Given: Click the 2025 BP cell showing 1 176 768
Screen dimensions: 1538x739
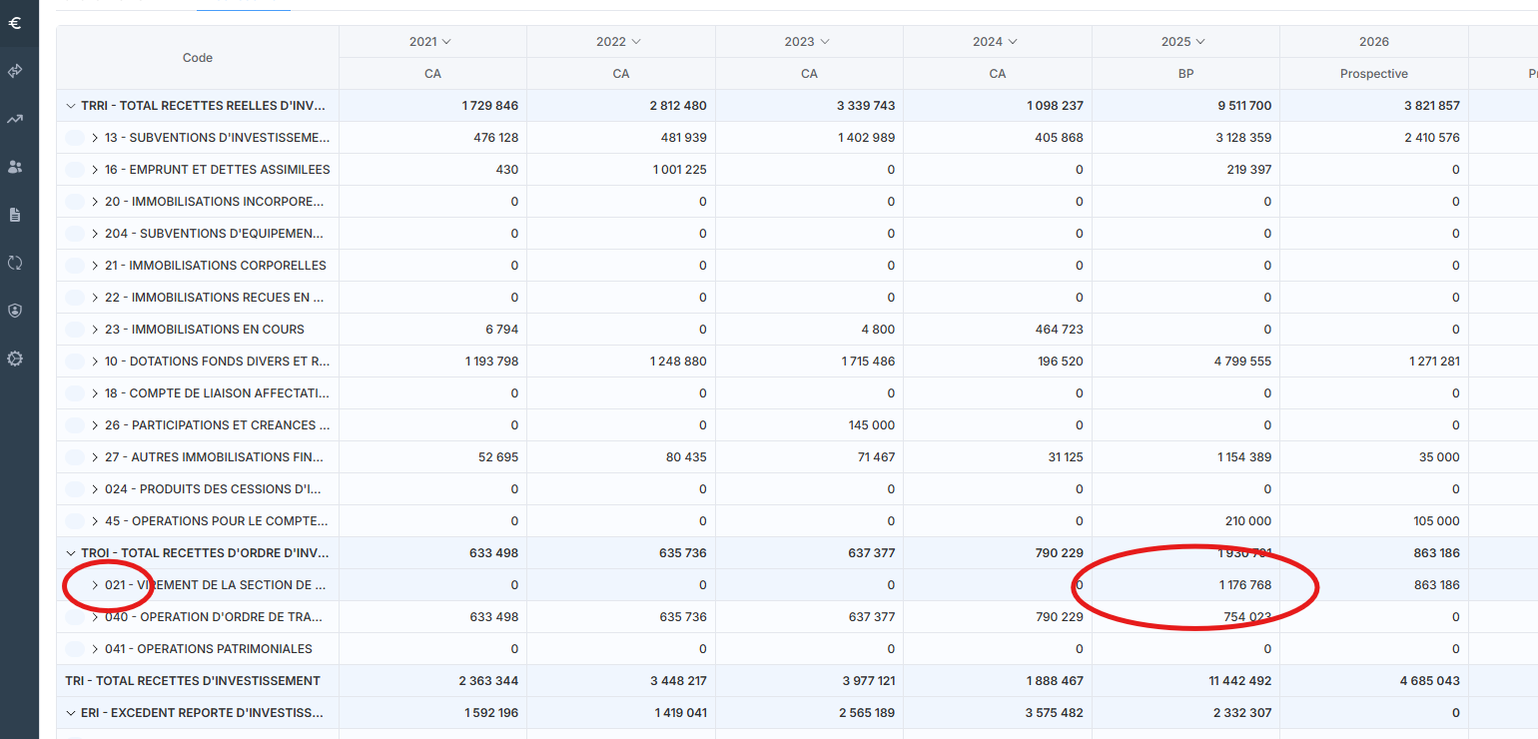Looking at the screenshot, I should coord(1244,585).
